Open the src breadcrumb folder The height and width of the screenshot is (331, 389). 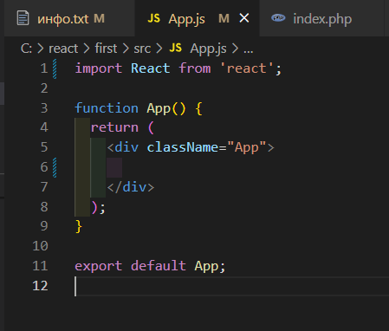142,49
